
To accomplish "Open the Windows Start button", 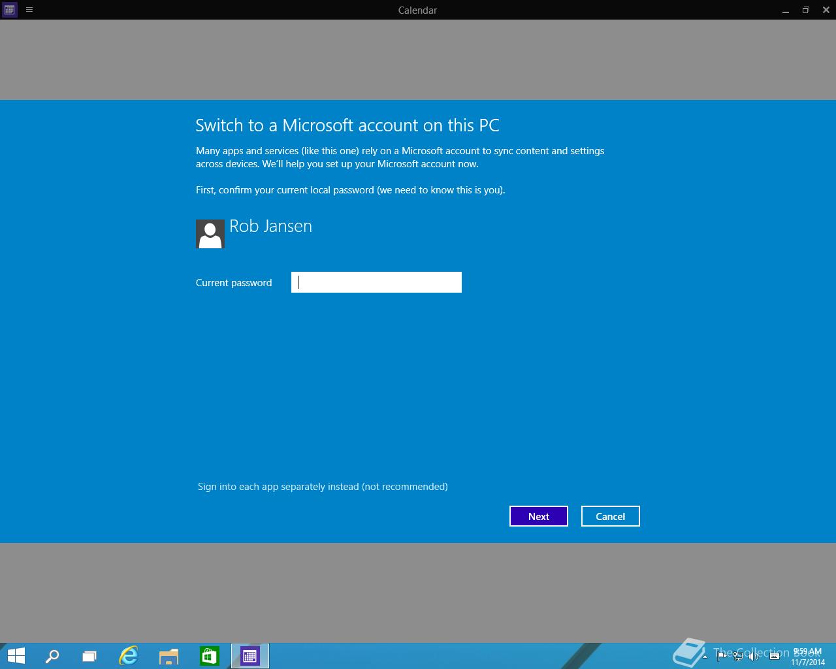I will 16,656.
